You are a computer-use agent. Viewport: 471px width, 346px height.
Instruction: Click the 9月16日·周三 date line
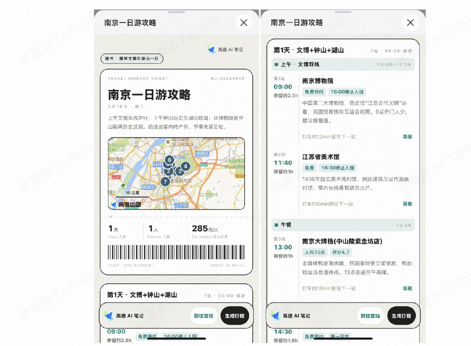(x=126, y=107)
